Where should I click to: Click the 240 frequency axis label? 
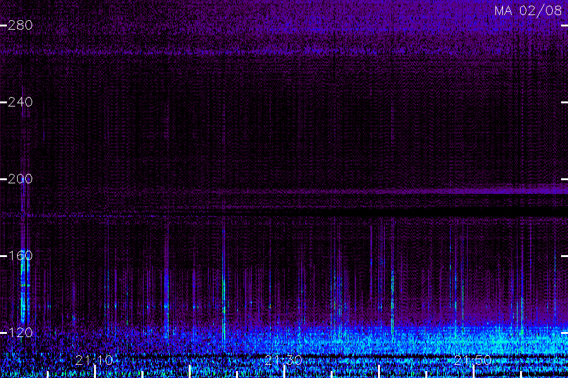coord(20,102)
